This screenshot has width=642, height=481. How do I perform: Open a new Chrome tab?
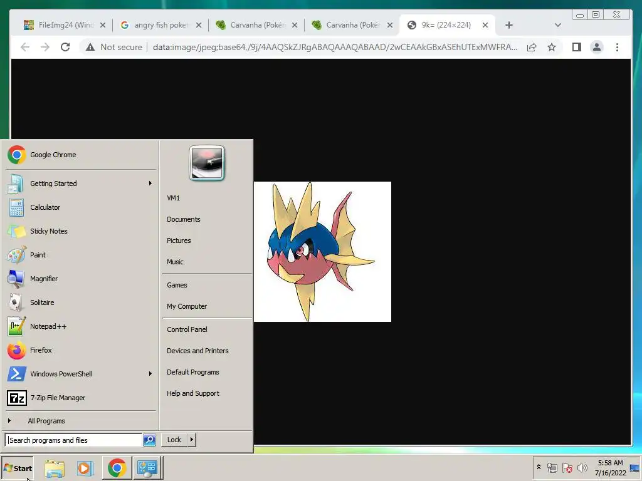click(509, 25)
